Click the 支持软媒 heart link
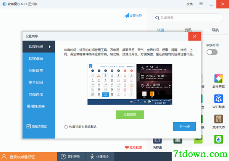 coord(133,147)
